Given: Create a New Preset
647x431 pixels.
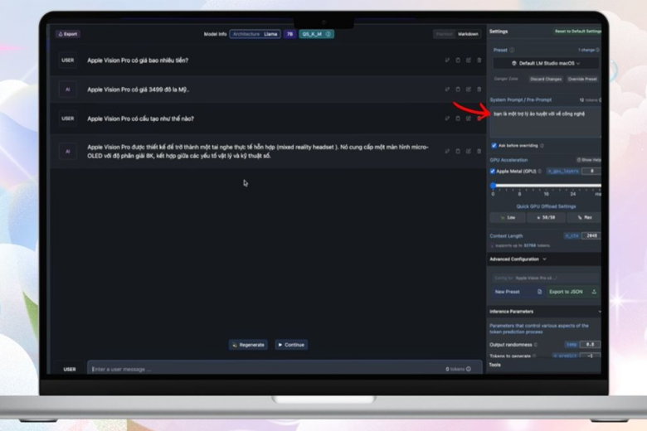Looking at the screenshot, I should tap(518, 292).
